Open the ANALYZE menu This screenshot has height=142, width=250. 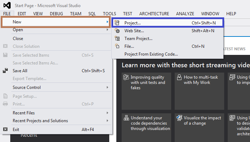[x=185, y=14]
